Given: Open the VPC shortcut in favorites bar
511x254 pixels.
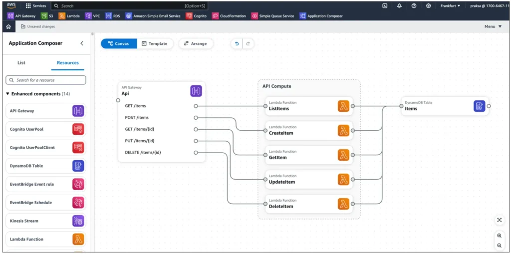Looking at the screenshot, I should pyautogui.click(x=92, y=15).
